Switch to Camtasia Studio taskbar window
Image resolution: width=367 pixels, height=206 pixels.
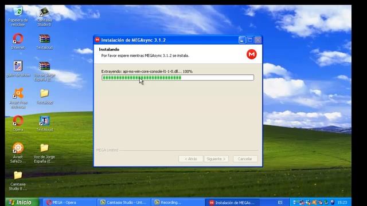124,203
